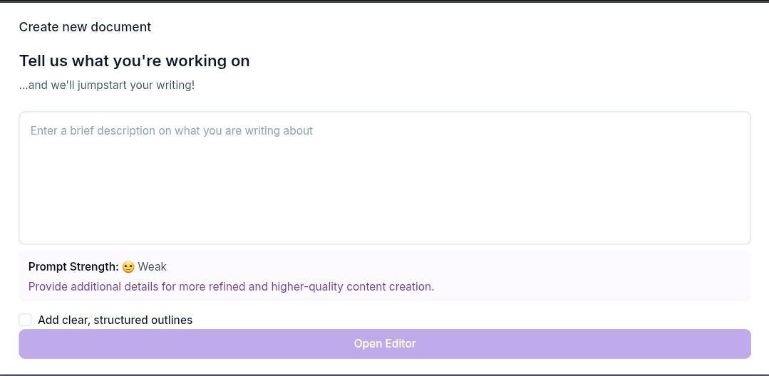Click the 'Prompt Strength:' label
The width and height of the screenshot is (769, 376).
pos(73,266)
